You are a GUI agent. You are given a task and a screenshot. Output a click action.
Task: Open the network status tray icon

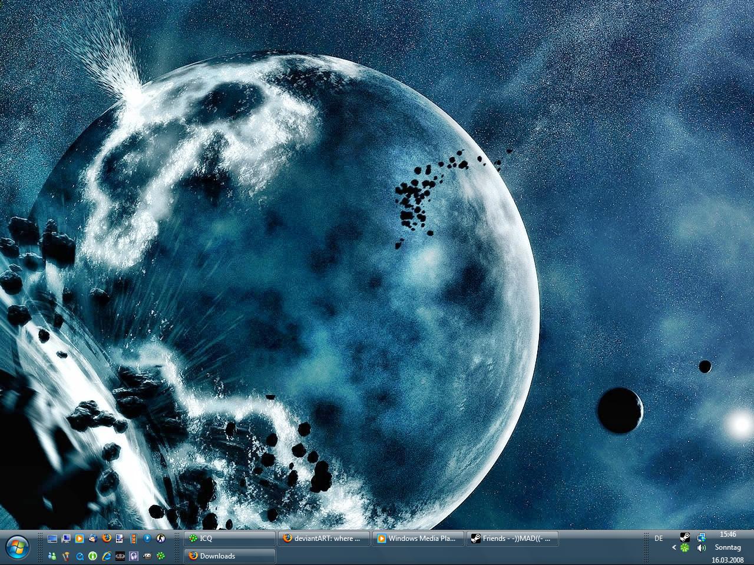click(701, 537)
